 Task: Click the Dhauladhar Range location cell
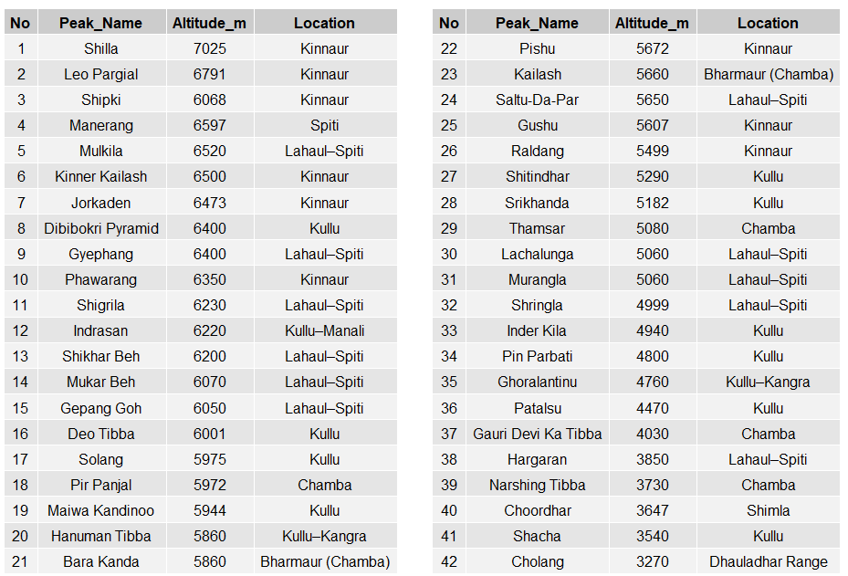(x=768, y=561)
